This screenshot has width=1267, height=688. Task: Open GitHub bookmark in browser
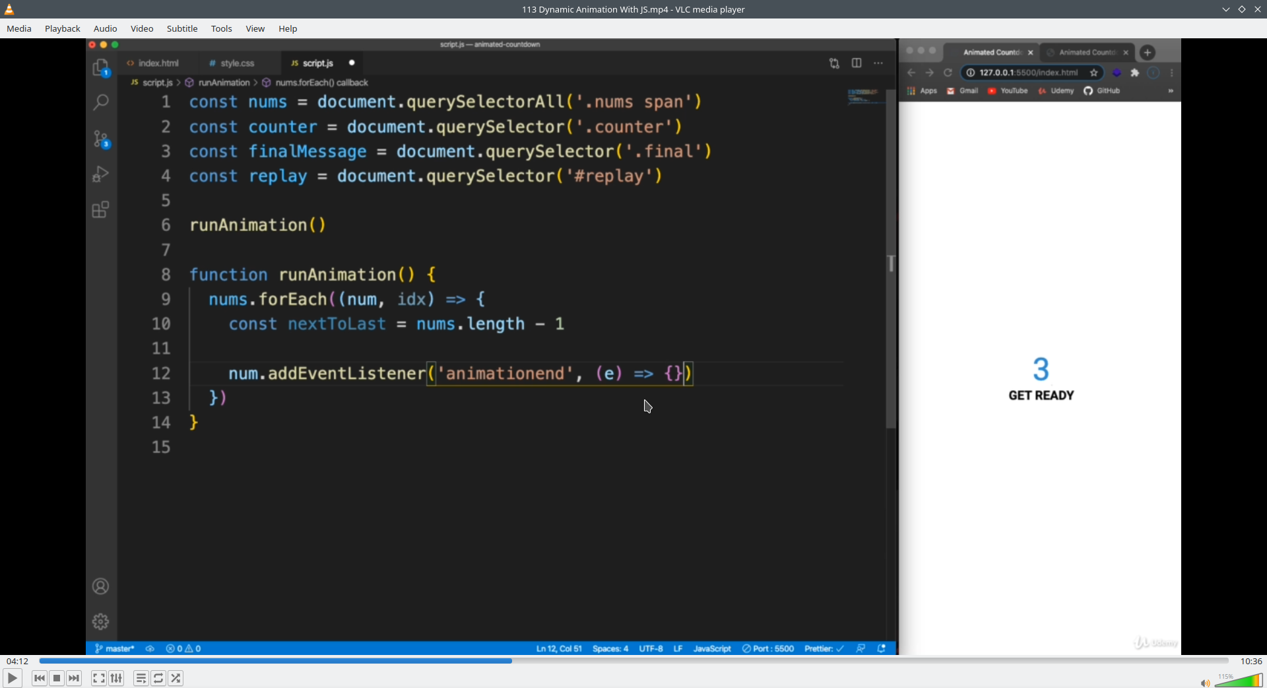(1102, 90)
